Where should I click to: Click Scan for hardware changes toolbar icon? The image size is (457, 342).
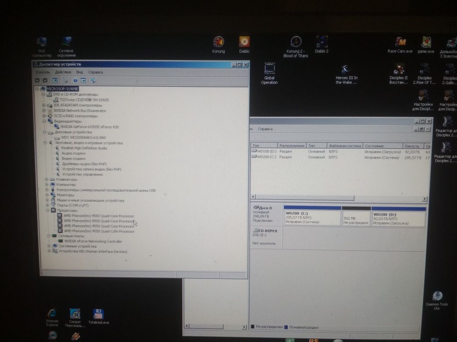94,81
